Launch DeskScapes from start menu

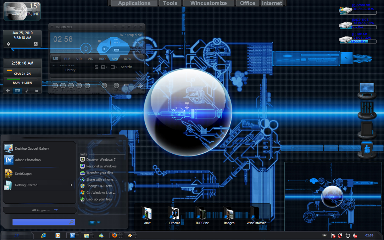39,174
